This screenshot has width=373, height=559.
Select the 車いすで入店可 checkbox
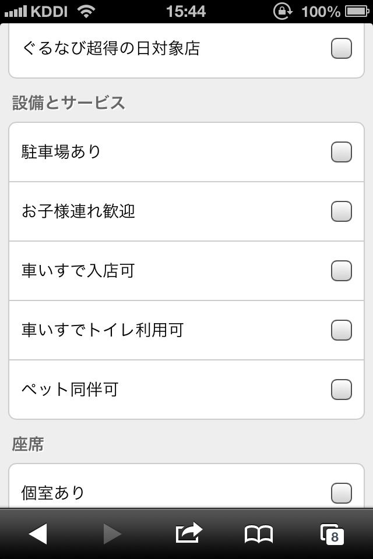(x=342, y=271)
